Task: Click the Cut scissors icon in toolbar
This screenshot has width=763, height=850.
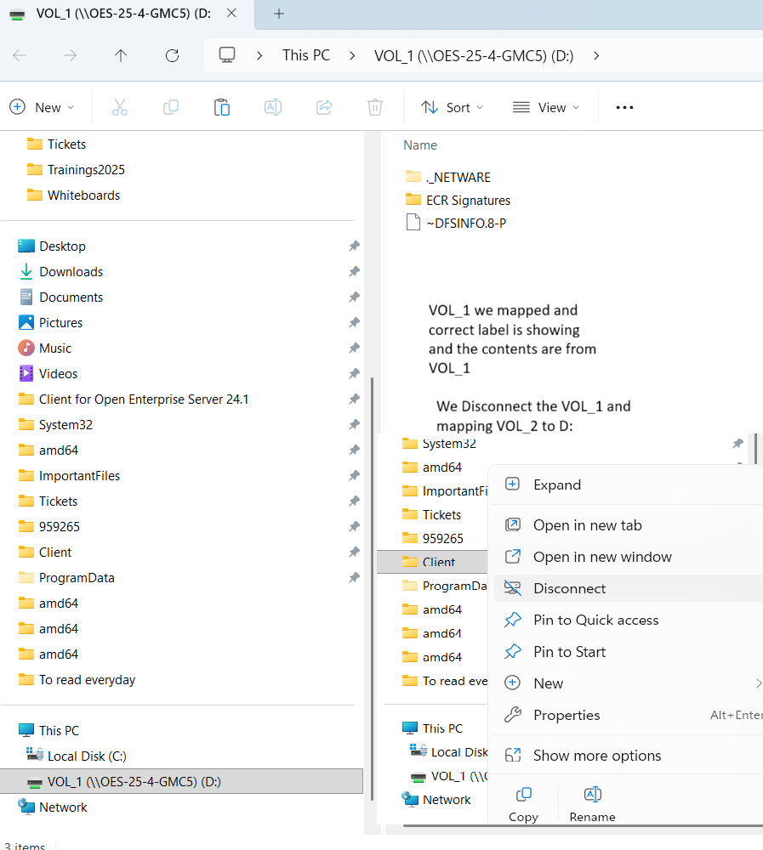Action: [119, 107]
